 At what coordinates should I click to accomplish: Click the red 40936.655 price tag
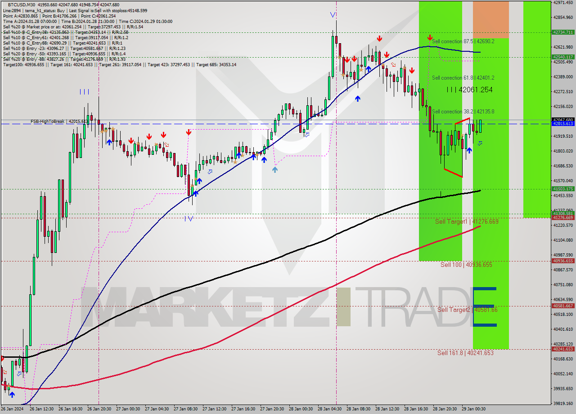tap(562, 261)
